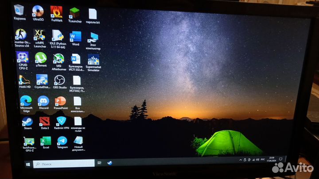
Task: Select the Dota 2 desktop icon
Action: pyautogui.click(x=44, y=121)
